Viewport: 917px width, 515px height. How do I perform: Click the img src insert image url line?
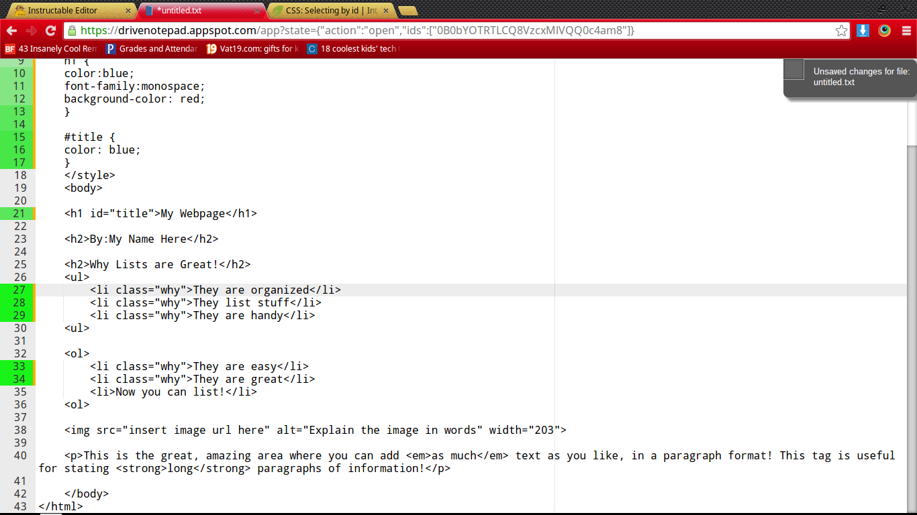click(x=316, y=430)
